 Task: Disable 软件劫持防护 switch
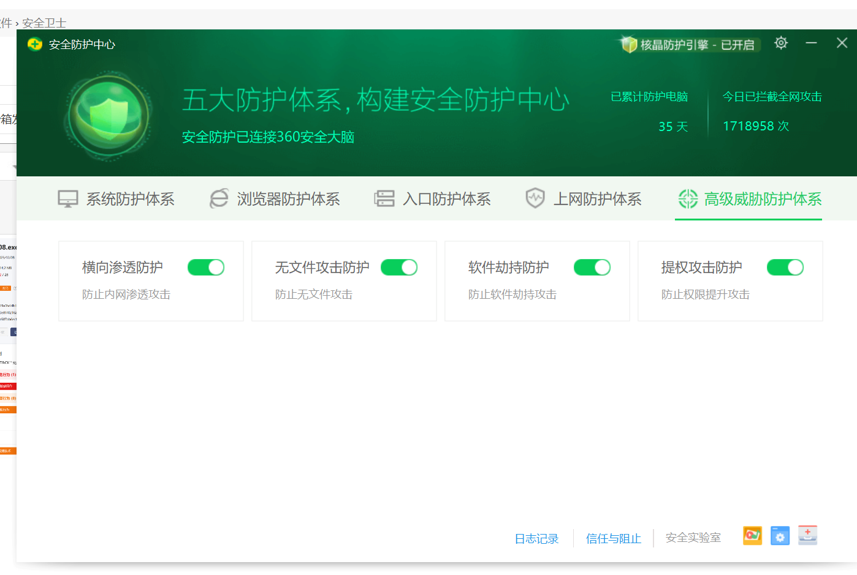point(592,268)
